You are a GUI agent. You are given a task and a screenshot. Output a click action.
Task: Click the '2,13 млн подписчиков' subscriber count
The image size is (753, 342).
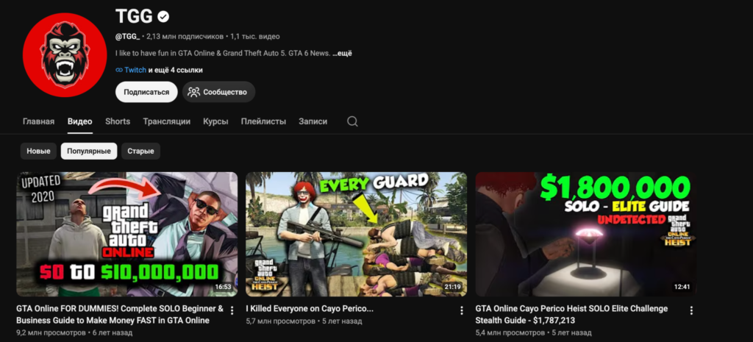[185, 37]
